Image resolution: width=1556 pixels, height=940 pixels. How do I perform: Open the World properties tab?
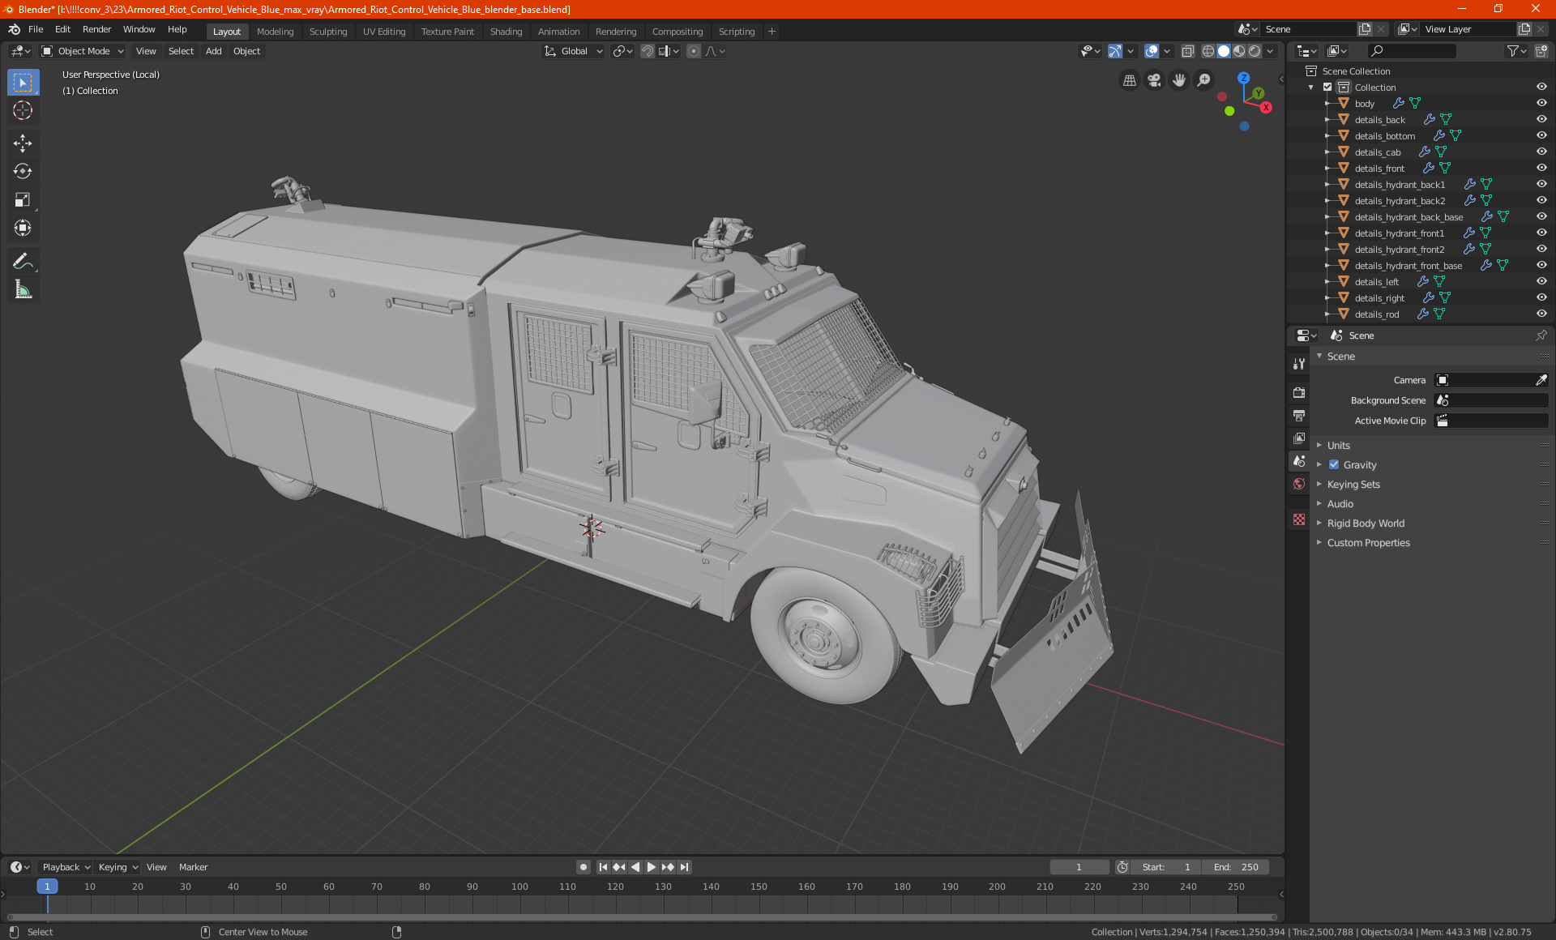(1299, 484)
